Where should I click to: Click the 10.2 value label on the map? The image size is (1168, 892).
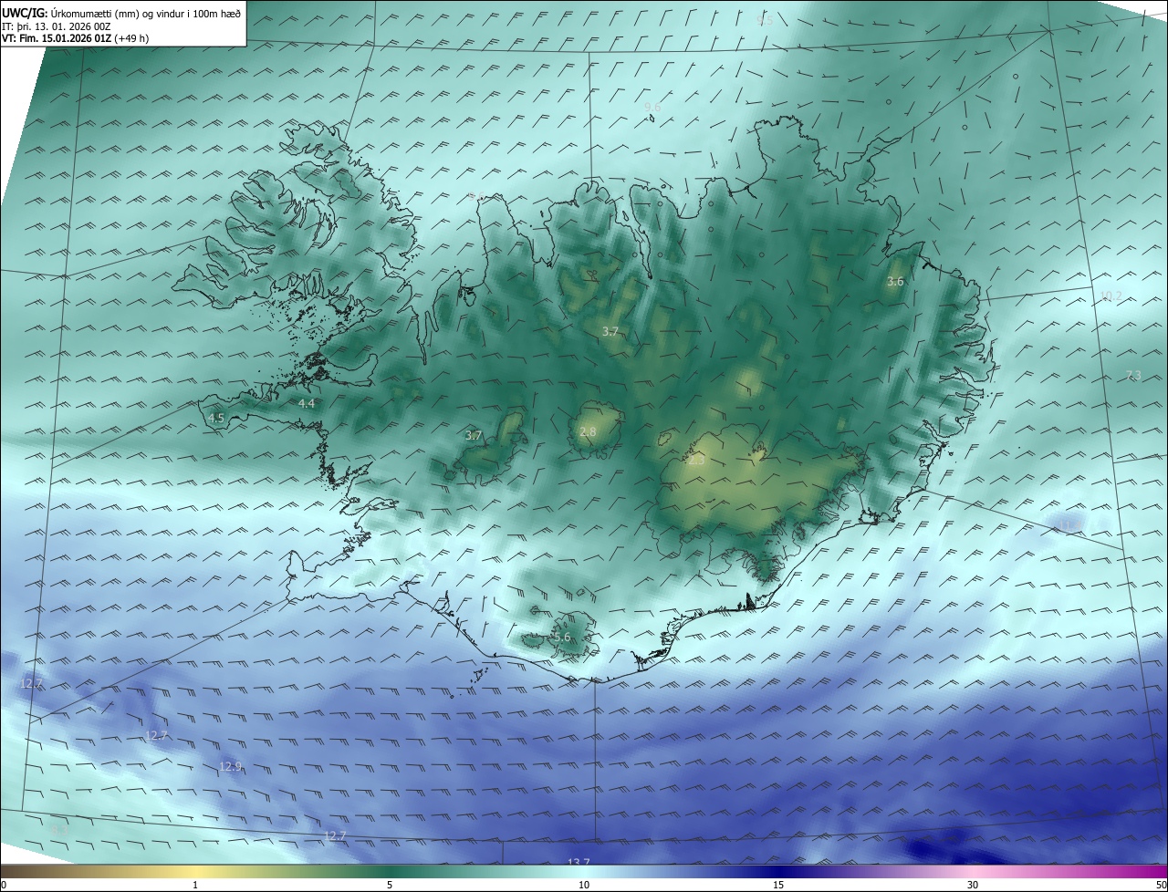click(x=1111, y=296)
